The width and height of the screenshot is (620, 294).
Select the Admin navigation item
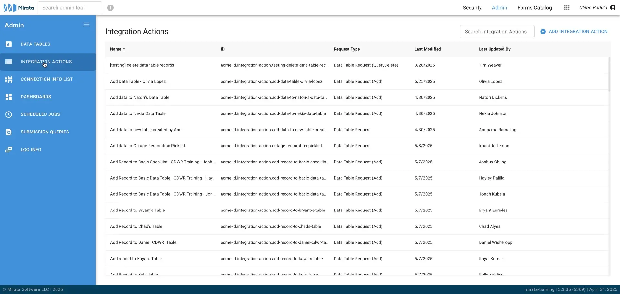pyautogui.click(x=499, y=8)
